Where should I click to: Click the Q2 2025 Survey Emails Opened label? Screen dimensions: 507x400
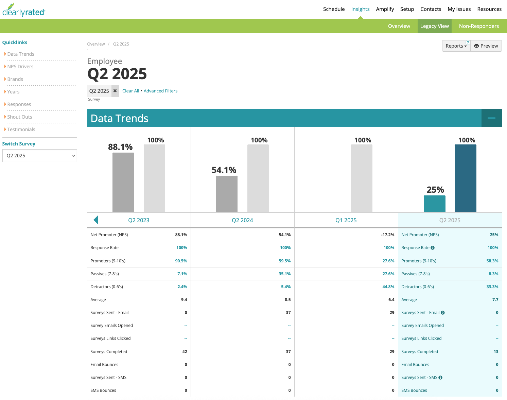click(422, 326)
